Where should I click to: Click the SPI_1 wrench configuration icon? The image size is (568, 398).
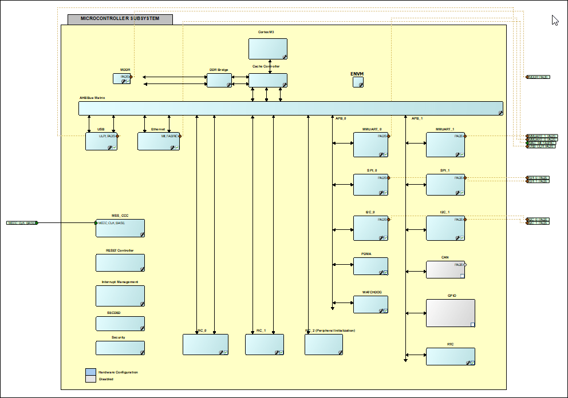coord(457,193)
